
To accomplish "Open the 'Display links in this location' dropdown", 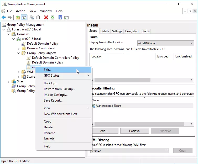I will [x=165, y=43].
